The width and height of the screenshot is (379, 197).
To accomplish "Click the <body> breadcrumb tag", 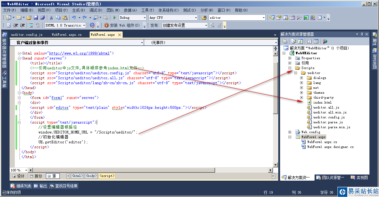I will pos(91,176).
